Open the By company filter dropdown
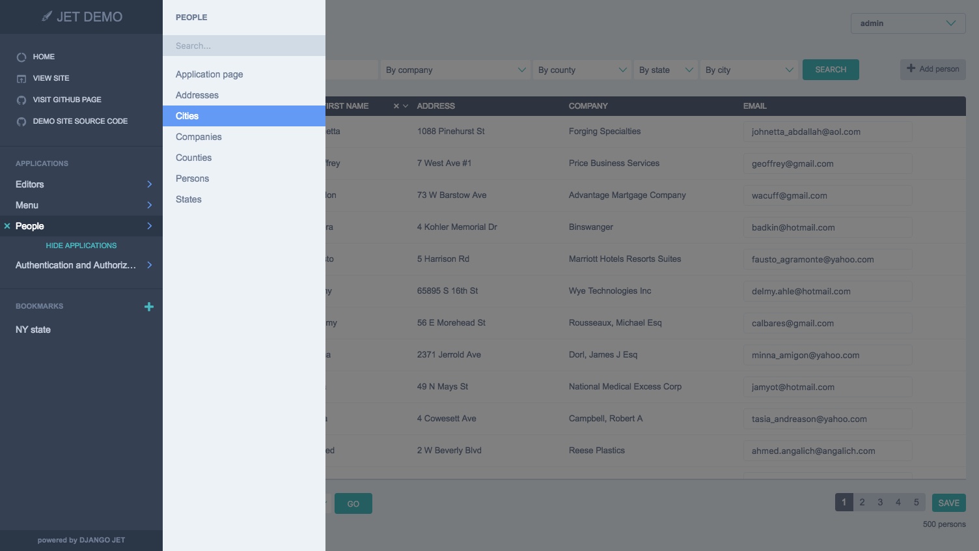979x551 pixels. coord(456,70)
